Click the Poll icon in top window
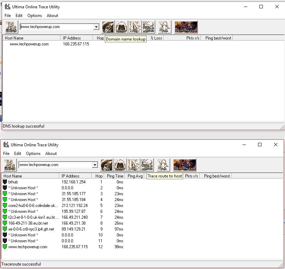 coord(165,27)
